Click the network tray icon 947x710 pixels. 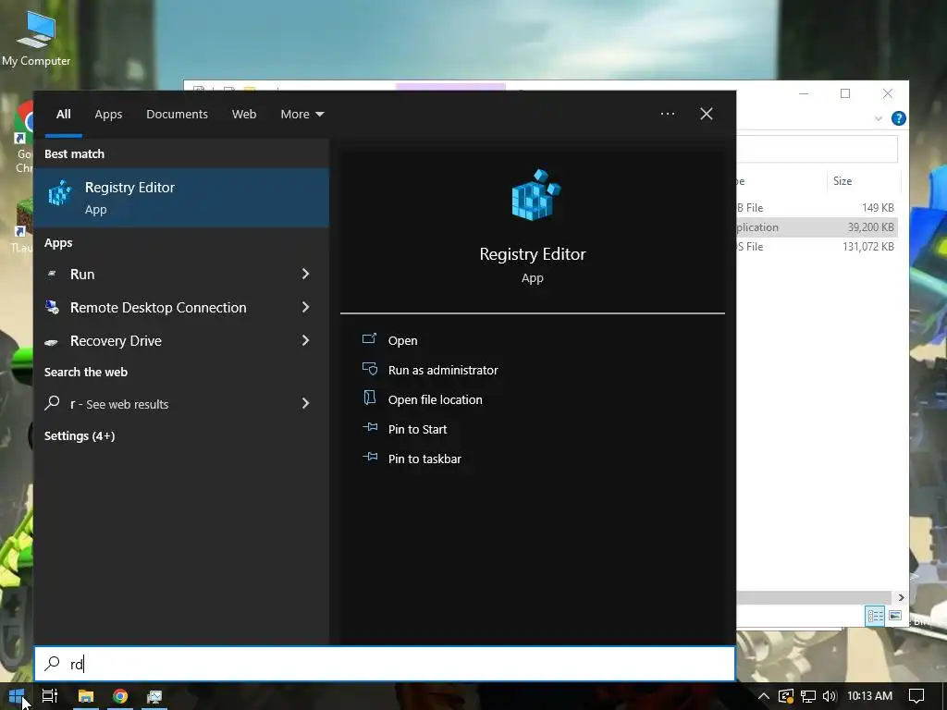click(x=807, y=696)
